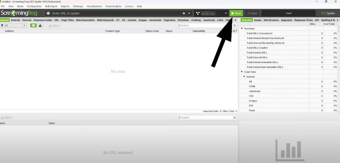This screenshot has height=163, width=340.
Task: Switch to the Hreflang tab
Action: click(196, 20)
